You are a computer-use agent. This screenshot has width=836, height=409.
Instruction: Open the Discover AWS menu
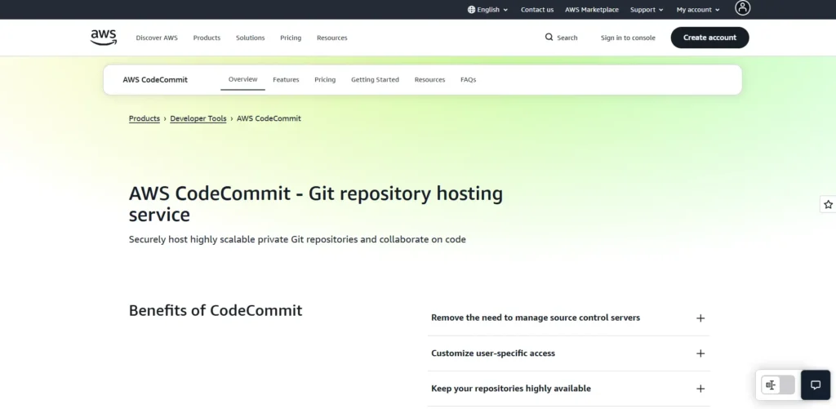pos(157,38)
